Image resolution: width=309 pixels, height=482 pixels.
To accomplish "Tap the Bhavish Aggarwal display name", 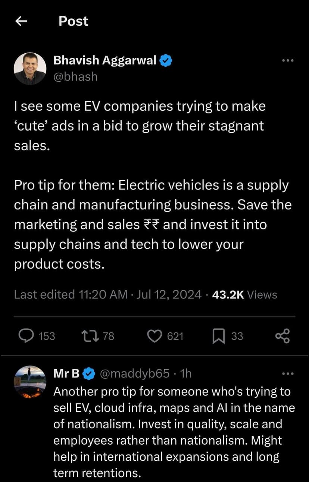I will click(x=105, y=60).
